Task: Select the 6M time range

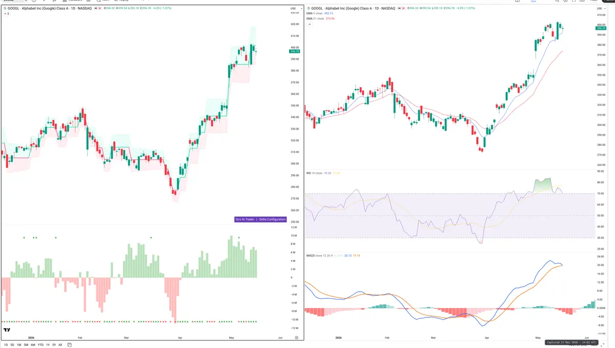Action: [33, 345]
